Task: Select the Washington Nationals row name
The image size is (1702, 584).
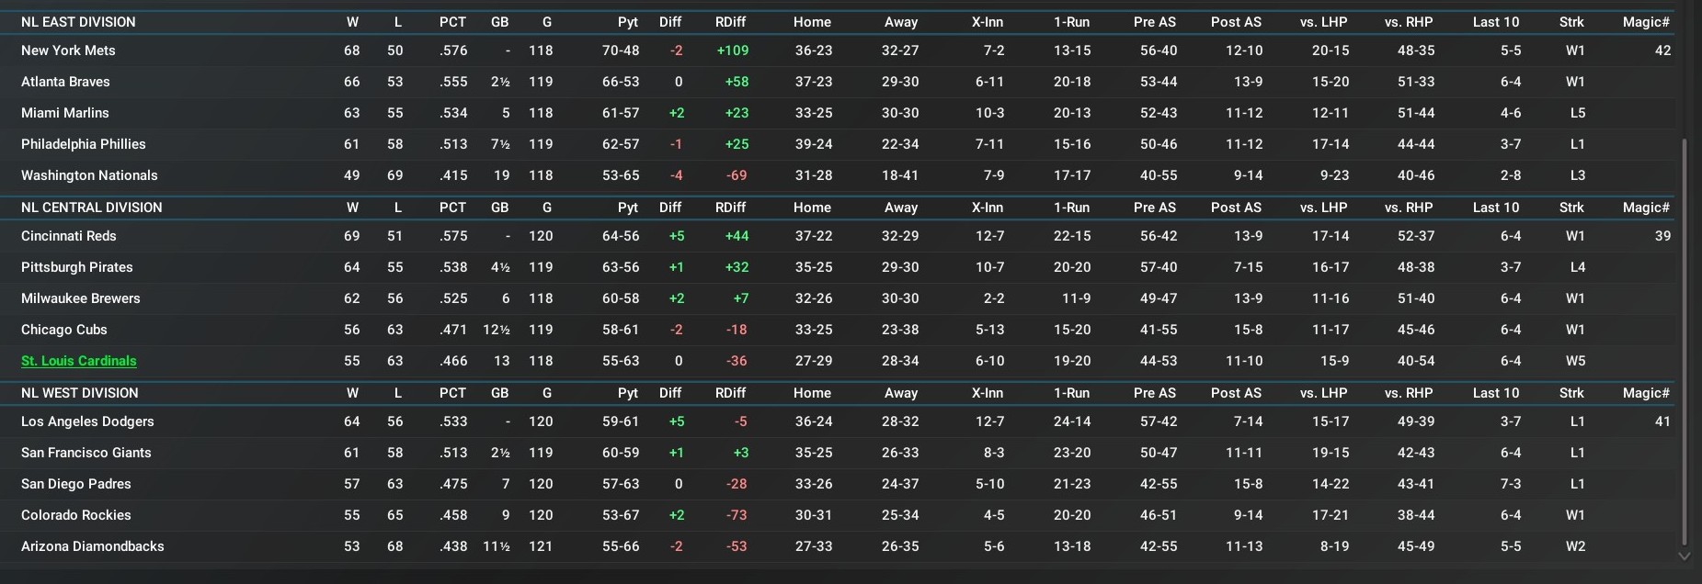Action: pos(89,175)
